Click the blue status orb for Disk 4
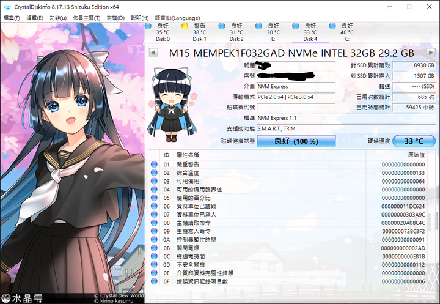 click(295, 26)
